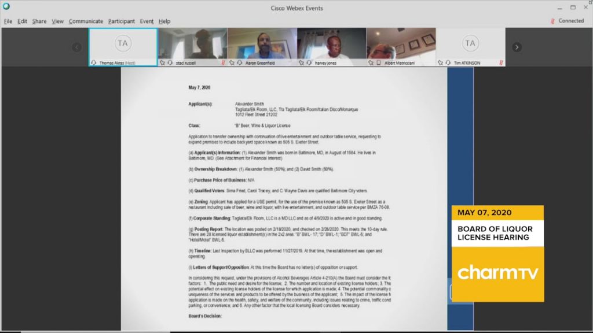Click the star icon on Aaron Greenfield's tile

(232, 62)
